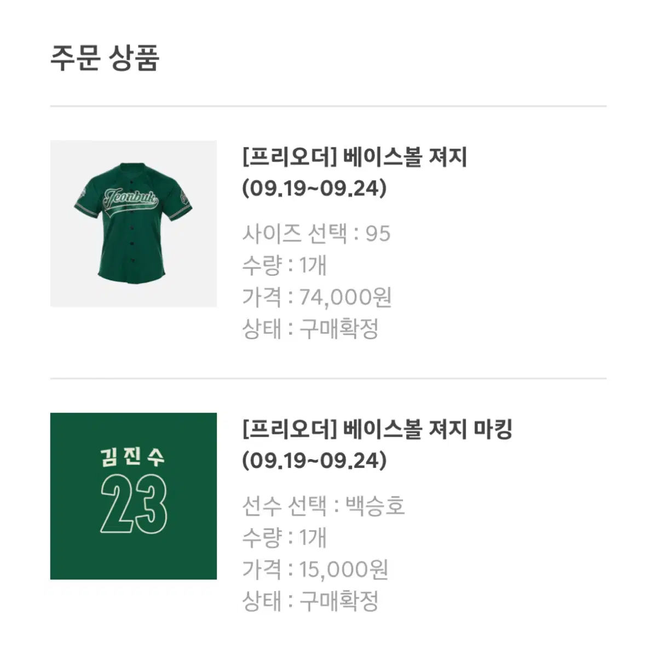Click the marking item's (09.19~09.24) date line
Image resolution: width=657 pixels, height=648 pixels.
point(314,460)
